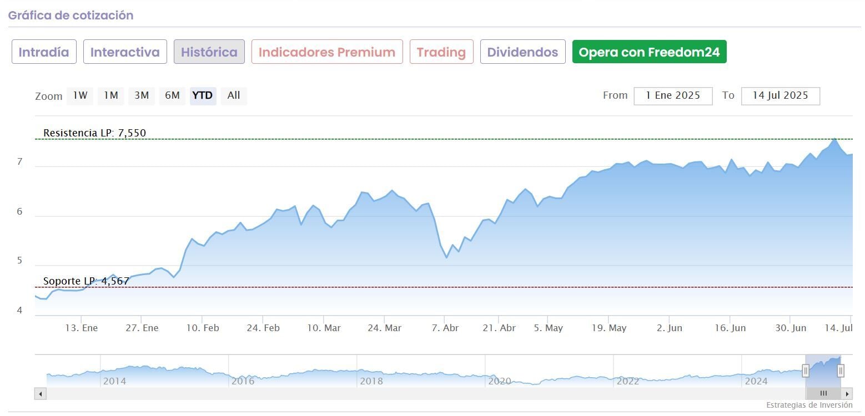Viewport: 865px width, 416px height.
Task: Click the navigator scrollbar thumb
Action: (823, 394)
